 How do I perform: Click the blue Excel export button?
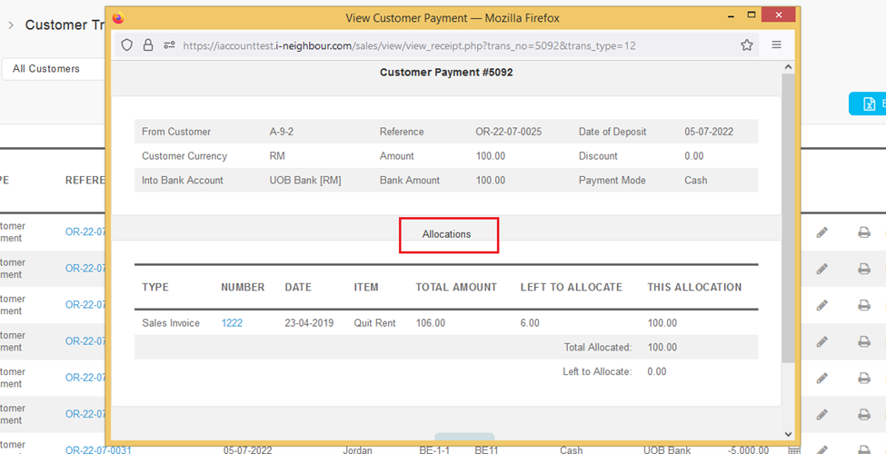867,104
